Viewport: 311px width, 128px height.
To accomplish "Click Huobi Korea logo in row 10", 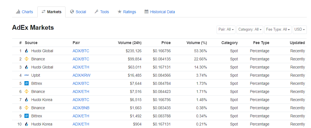I will coord(27,124).
